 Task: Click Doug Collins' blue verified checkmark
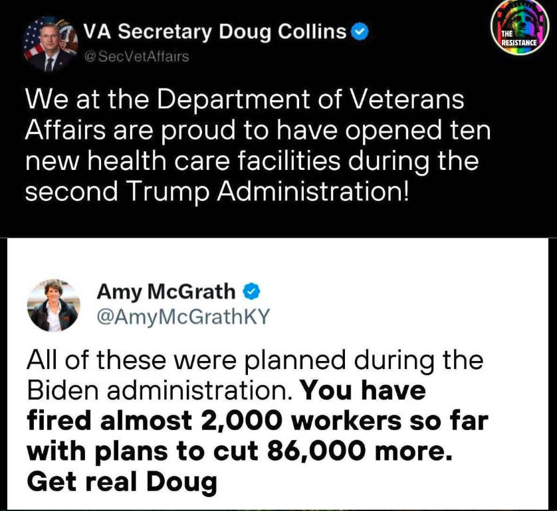(360, 33)
